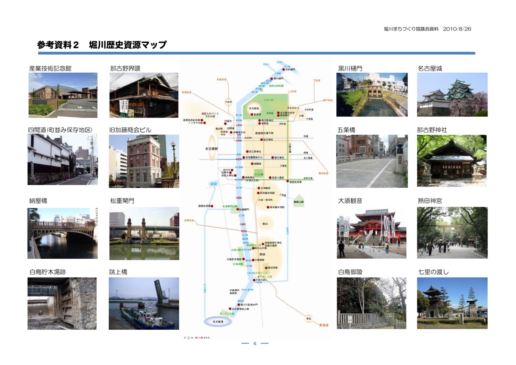Open the 松重閘門 lock towers photo

tap(144, 233)
